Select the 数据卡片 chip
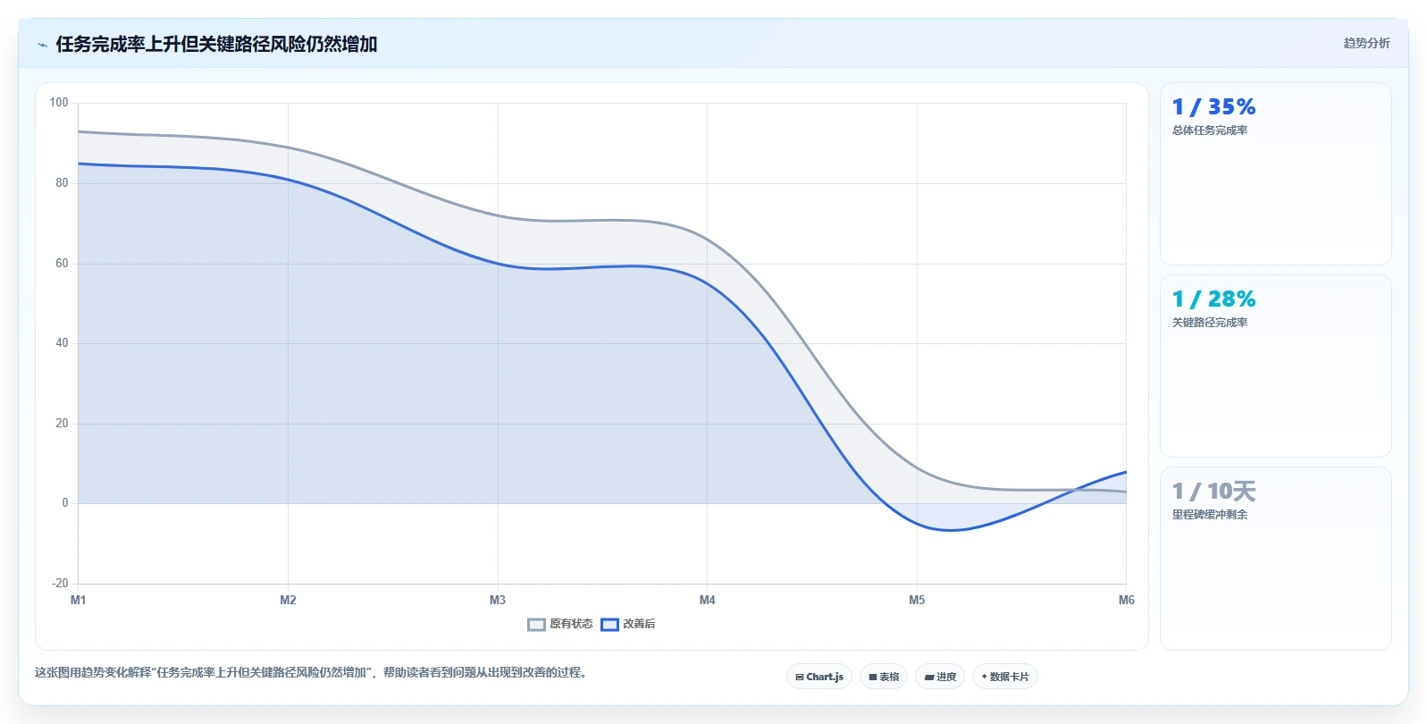The width and height of the screenshot is (1427, 724). [1005, 677]
